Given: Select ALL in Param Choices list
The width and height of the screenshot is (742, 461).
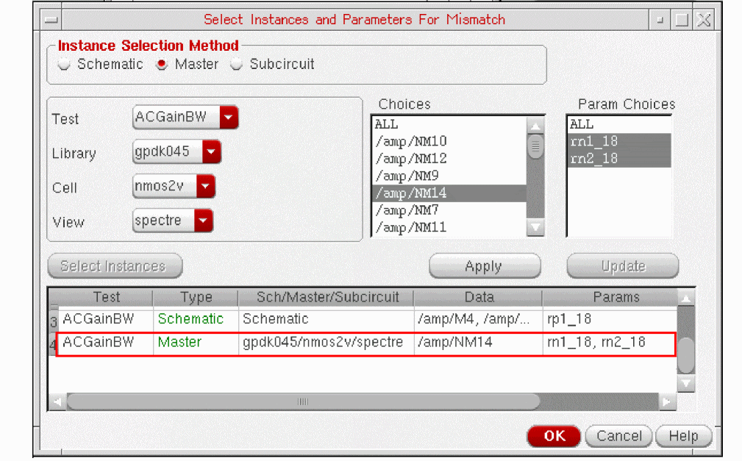Looking at the screenshot, I should 619,124.
